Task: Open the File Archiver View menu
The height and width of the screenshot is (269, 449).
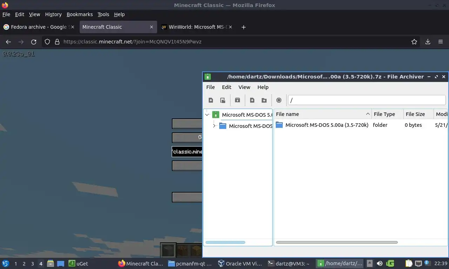Action: [x=244, y=87]
